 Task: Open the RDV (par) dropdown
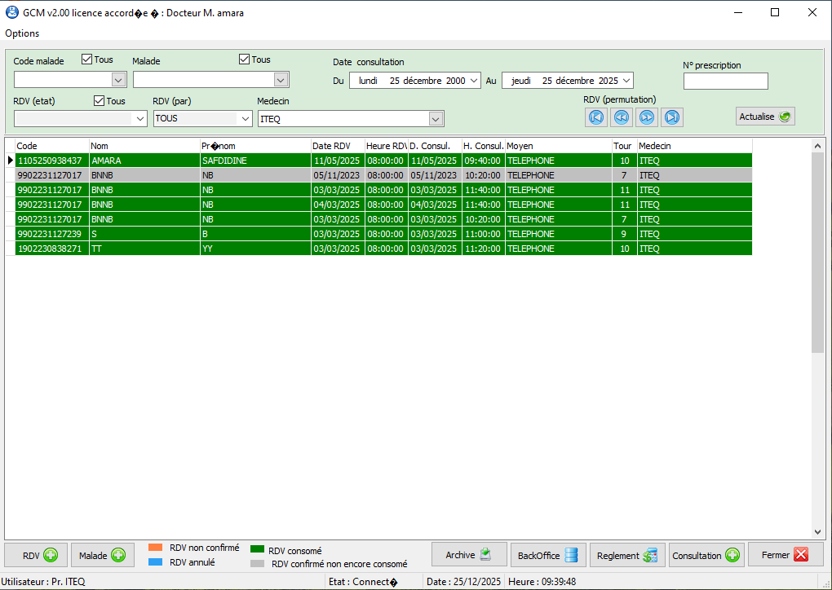pos(245,119)
